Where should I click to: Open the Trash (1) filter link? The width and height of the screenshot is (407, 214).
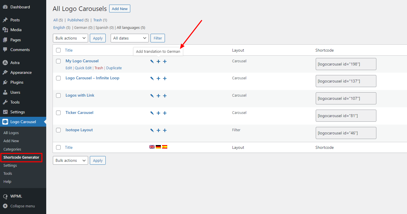[100, 20]
